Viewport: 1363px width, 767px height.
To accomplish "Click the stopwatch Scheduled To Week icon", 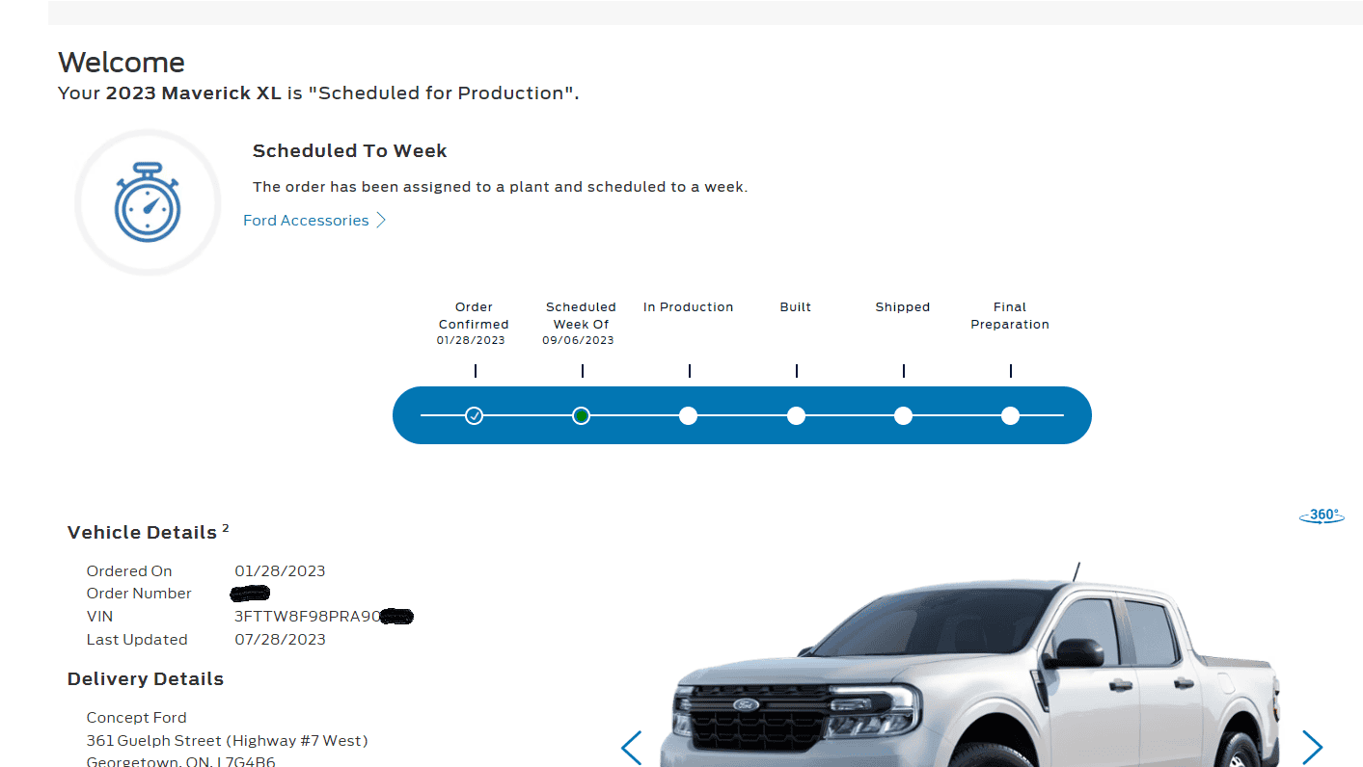I will [x=148, y=203].
